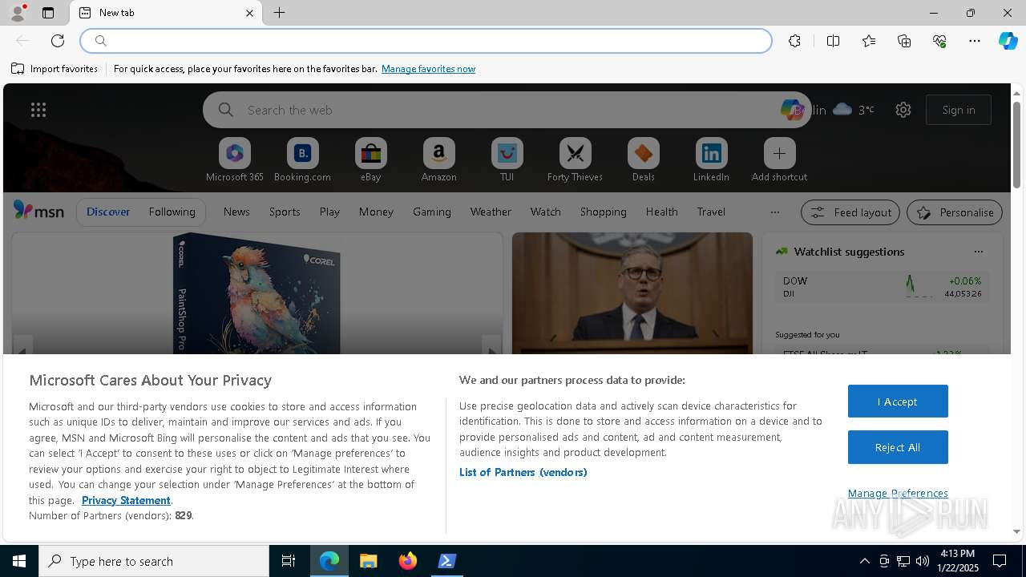The width and height of the screenshot is (1026, 577).
Task: Open the Deals shortcut
Action: click(x=643, y=160)
